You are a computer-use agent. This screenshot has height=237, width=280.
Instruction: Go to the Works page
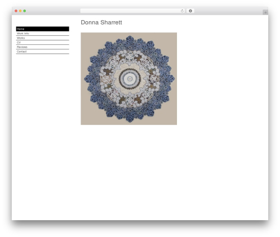(x=43, y=38)
